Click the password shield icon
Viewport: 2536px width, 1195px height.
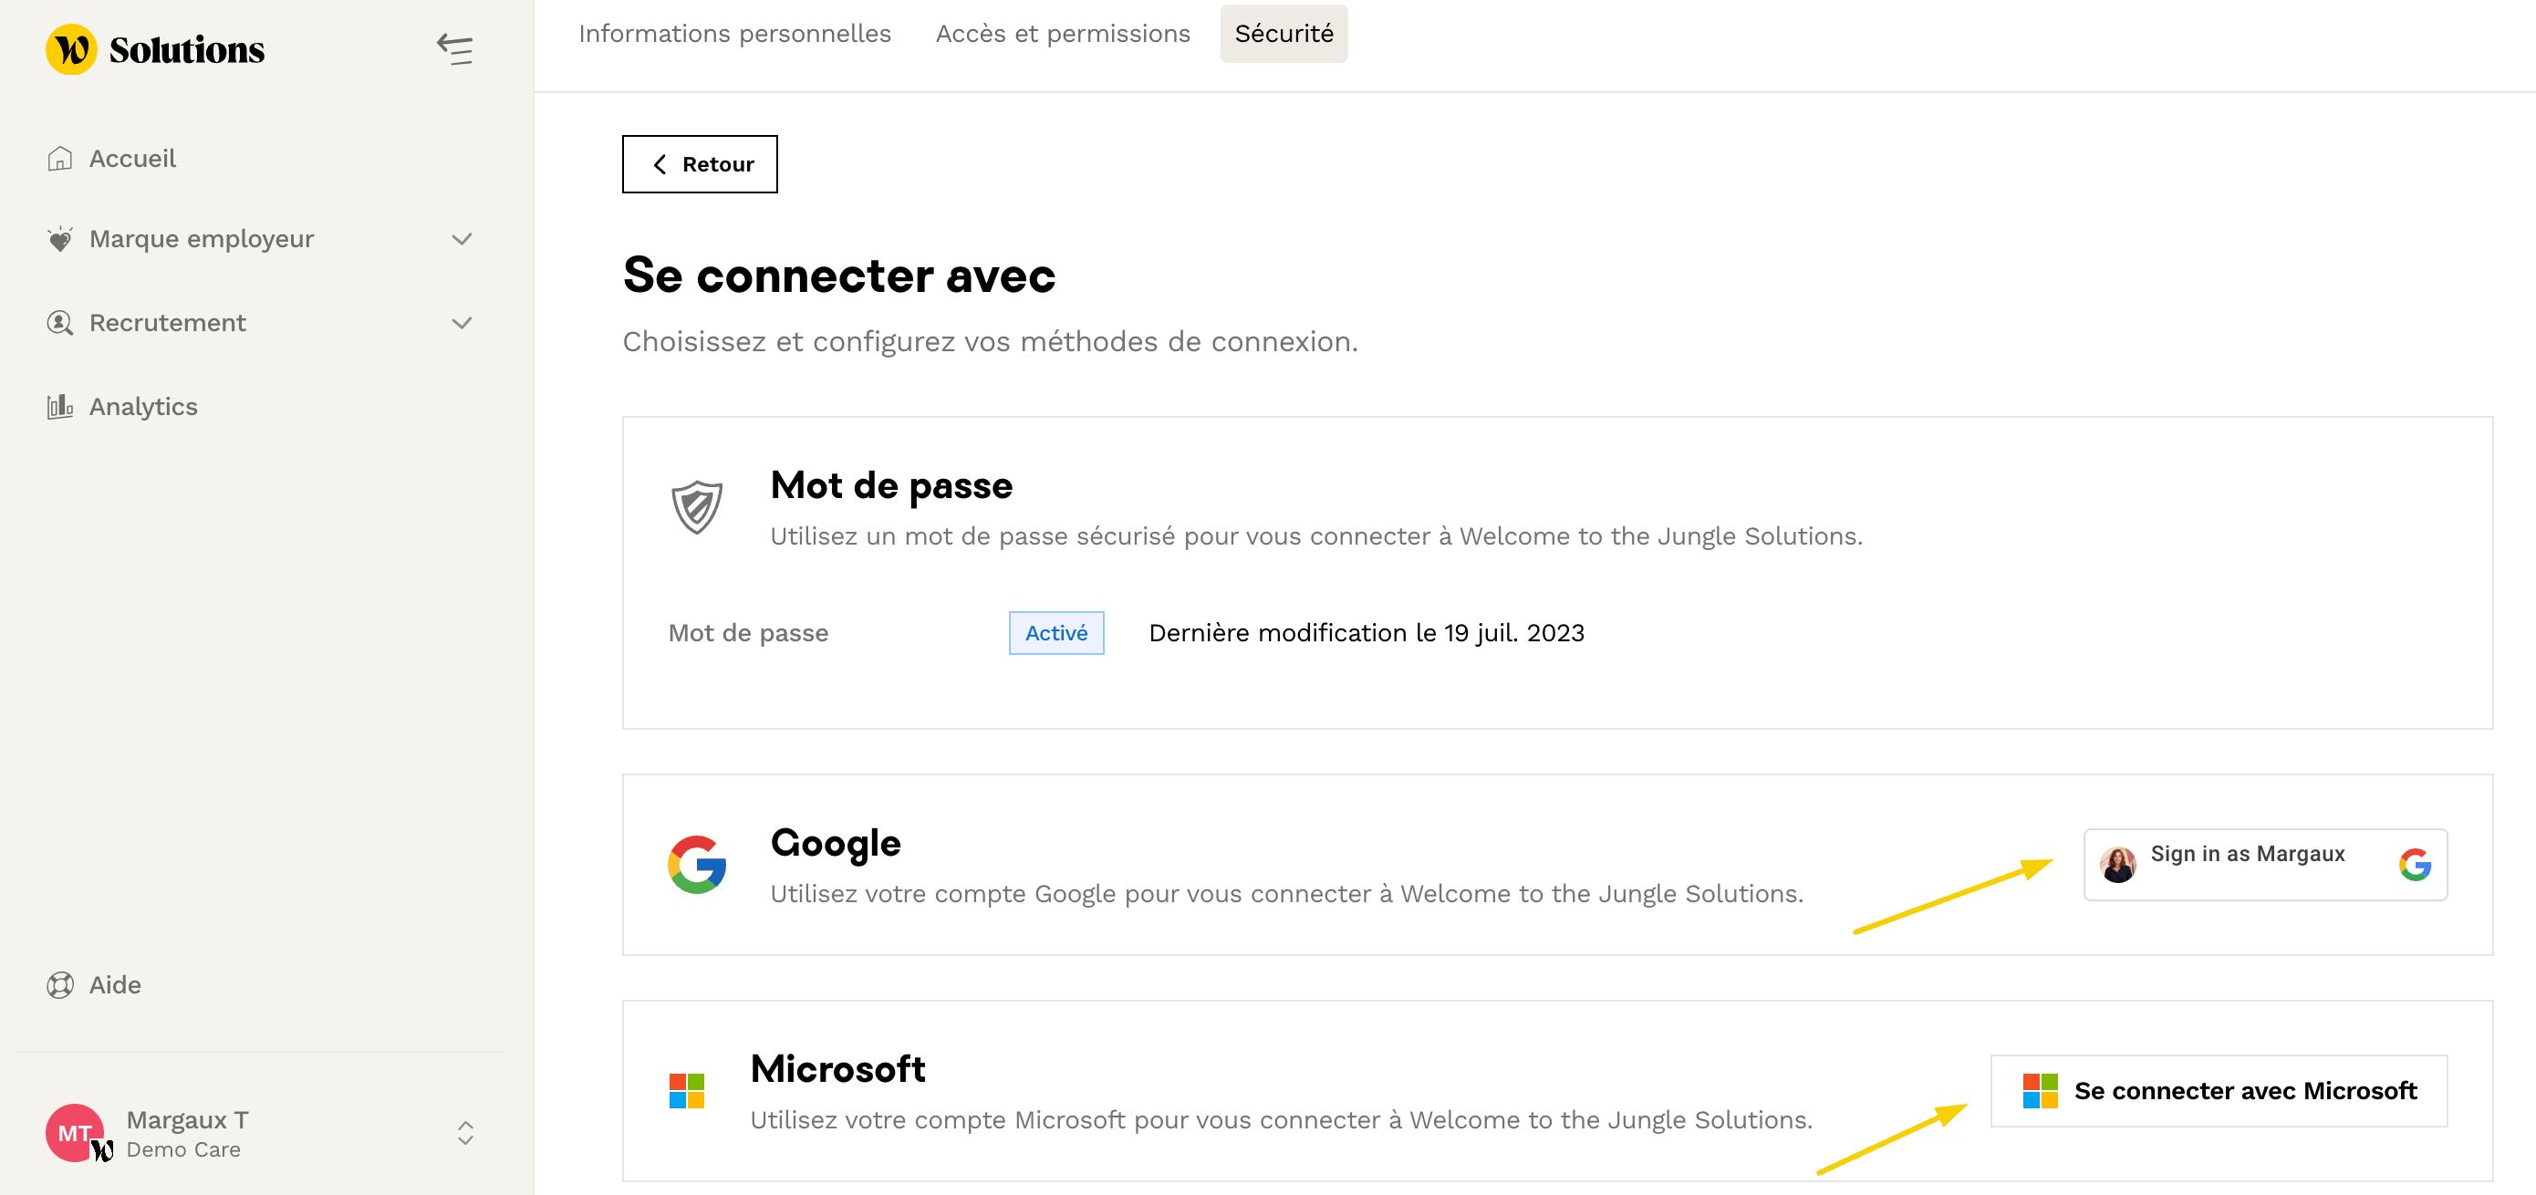(x=697, y=507)
